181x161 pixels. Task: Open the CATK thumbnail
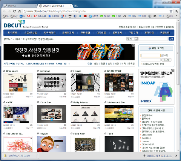click(x=18, y=114)
